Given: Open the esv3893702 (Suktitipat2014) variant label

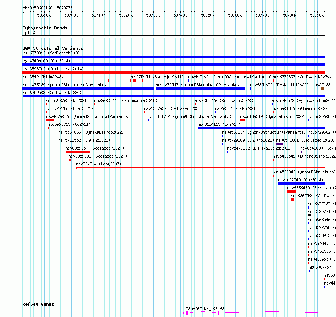Looking at the screenshot, I should coord(53,69).
